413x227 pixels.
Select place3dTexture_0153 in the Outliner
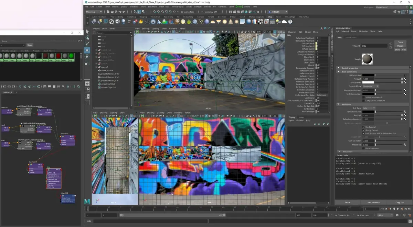coord(110,74)
